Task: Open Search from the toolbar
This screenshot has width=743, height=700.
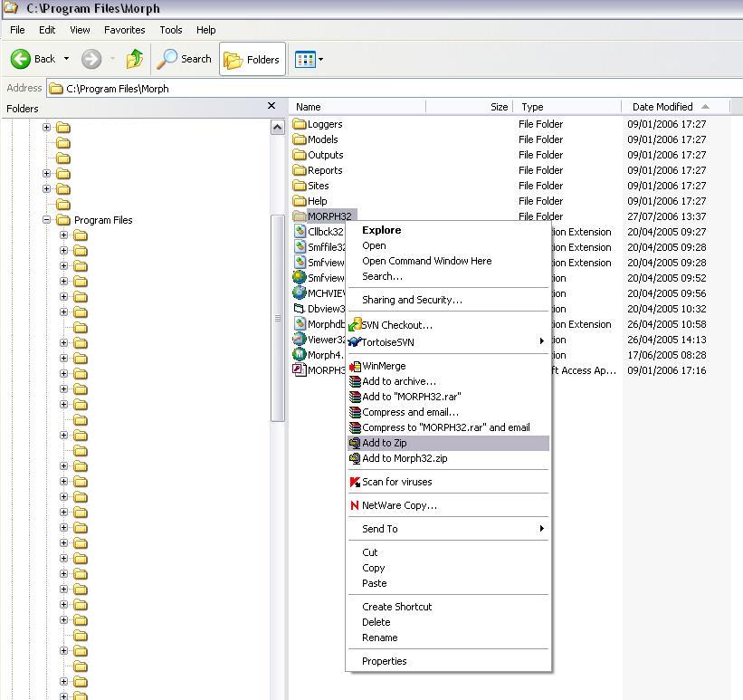Action: point(185,59)
